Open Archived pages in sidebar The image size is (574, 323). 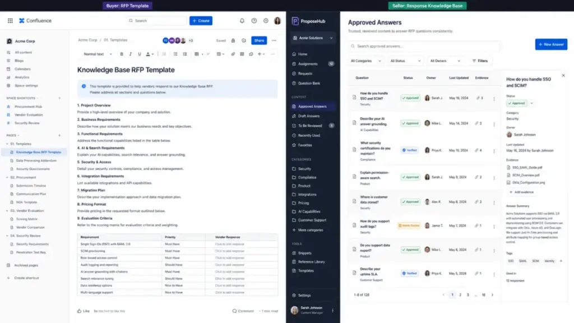pos(26,265)
